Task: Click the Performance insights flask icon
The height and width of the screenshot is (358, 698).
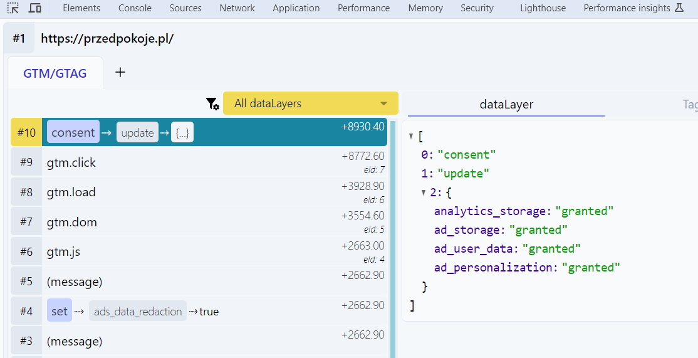Action: [x=679, y=8]
